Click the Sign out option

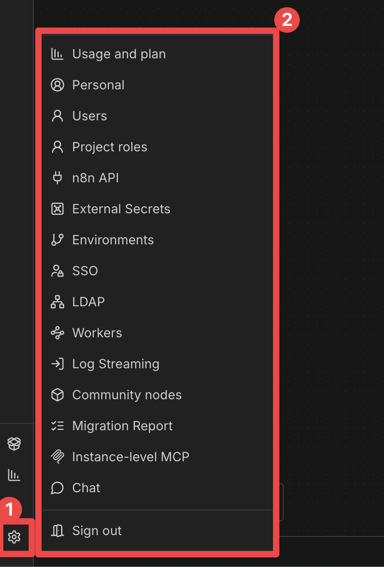(x=97, y=531)
